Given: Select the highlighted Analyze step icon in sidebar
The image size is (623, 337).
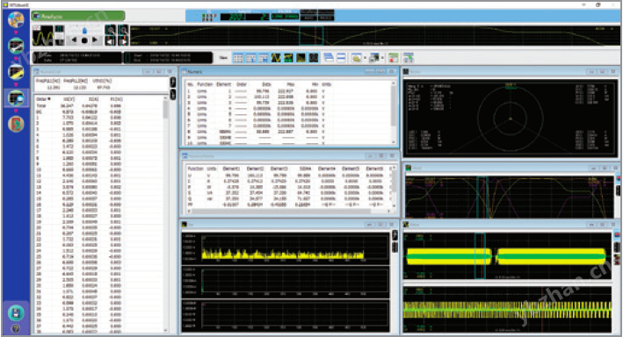Looking at the screenshot, I should pyautogui.click(x=16, y=97).
